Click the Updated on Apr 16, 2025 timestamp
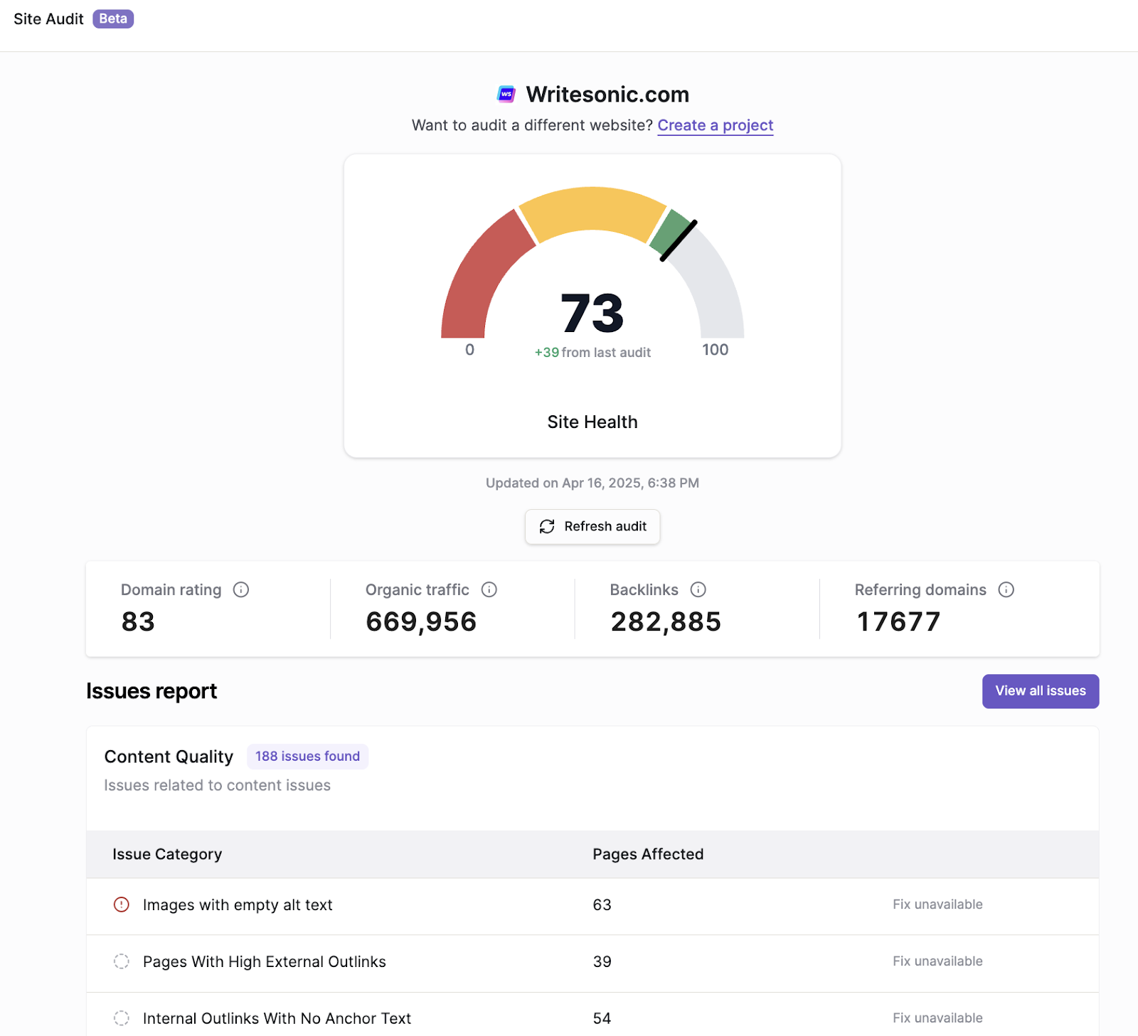Image resolution: width=1138 pixels, height=1036 pixels. click(592, 483)
